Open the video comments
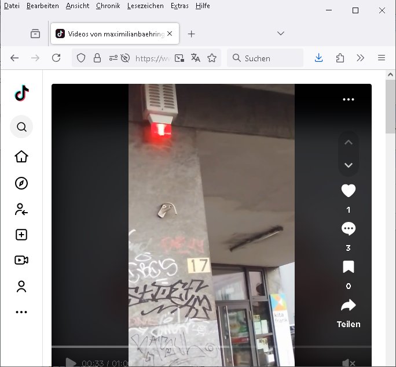396x367 pixels. click(348, 229)
